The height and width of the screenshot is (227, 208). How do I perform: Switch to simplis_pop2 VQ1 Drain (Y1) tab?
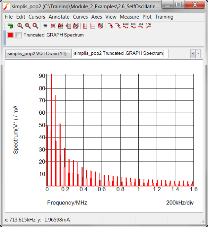coord(37,54)
